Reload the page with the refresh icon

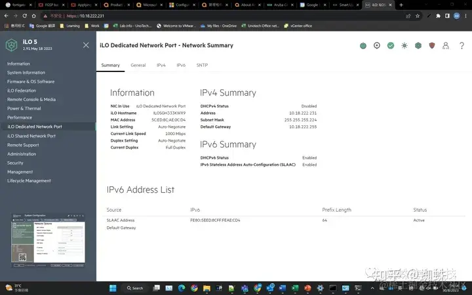[25, 16]
